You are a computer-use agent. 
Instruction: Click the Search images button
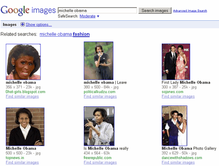(155, 11)
